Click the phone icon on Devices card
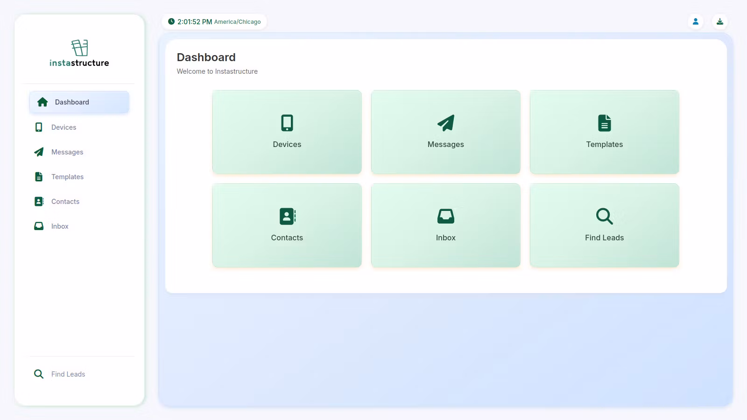 click(287, 123)
